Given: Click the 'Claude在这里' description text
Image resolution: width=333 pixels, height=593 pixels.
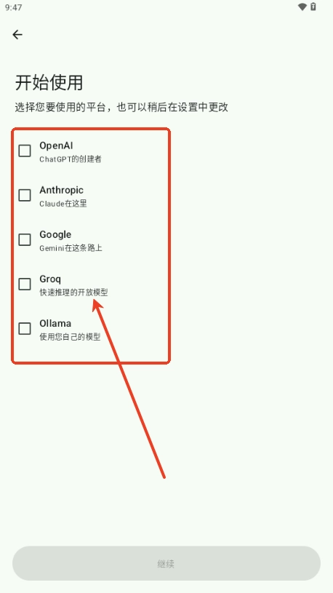Looking at the screenshot, I should tap(63, 204).
